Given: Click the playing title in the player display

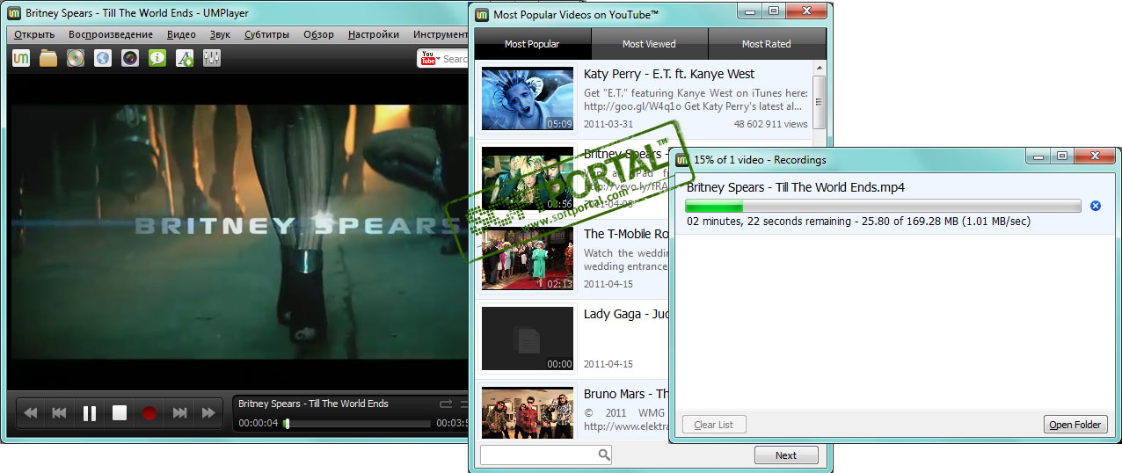Looking at the screenshot, I should click(313, 404).
